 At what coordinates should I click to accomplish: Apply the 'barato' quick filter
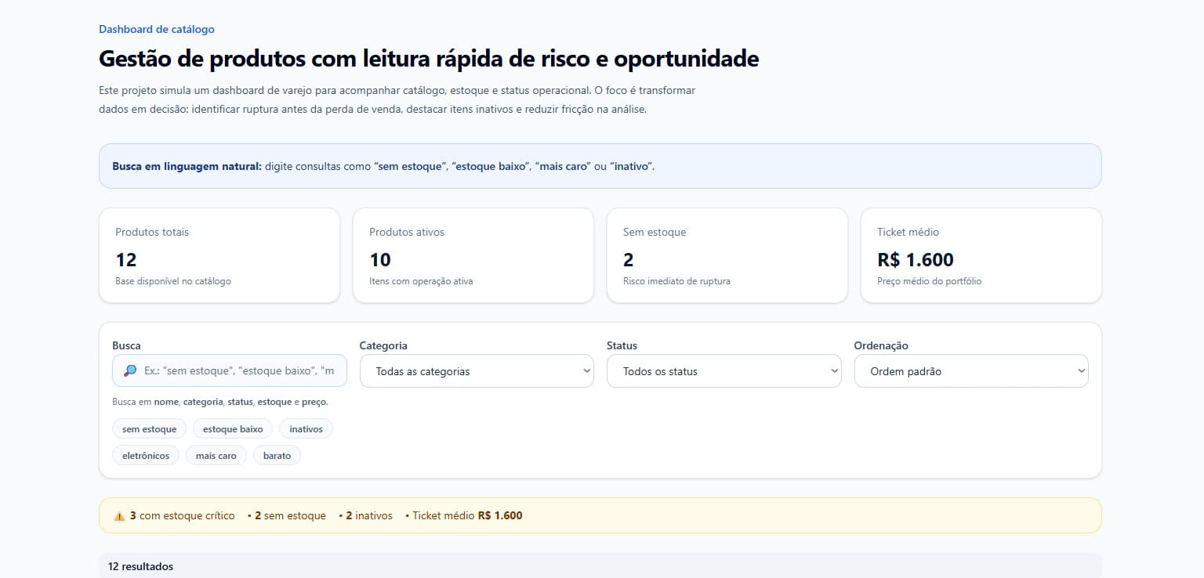[277, 454]
